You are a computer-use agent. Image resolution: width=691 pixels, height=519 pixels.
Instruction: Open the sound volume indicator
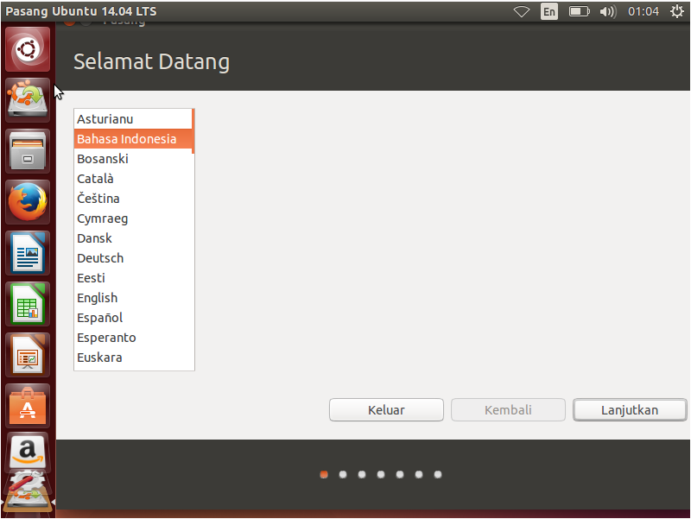point(608,11)
